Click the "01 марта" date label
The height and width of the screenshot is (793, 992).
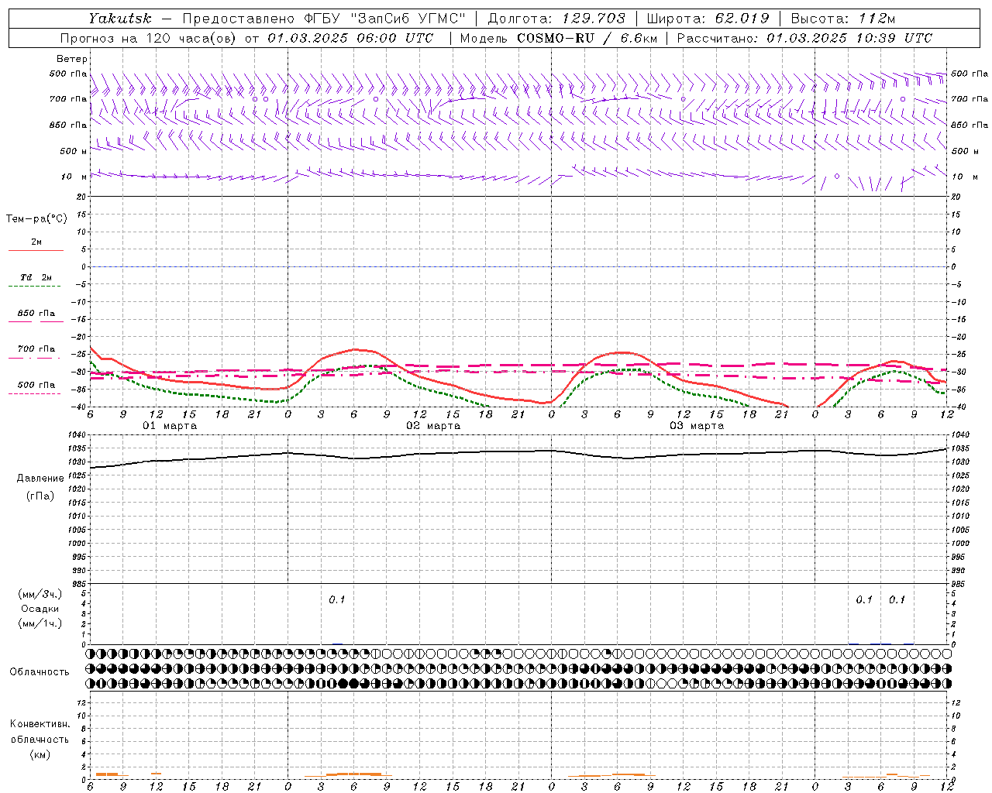click(x=170, y=426)
